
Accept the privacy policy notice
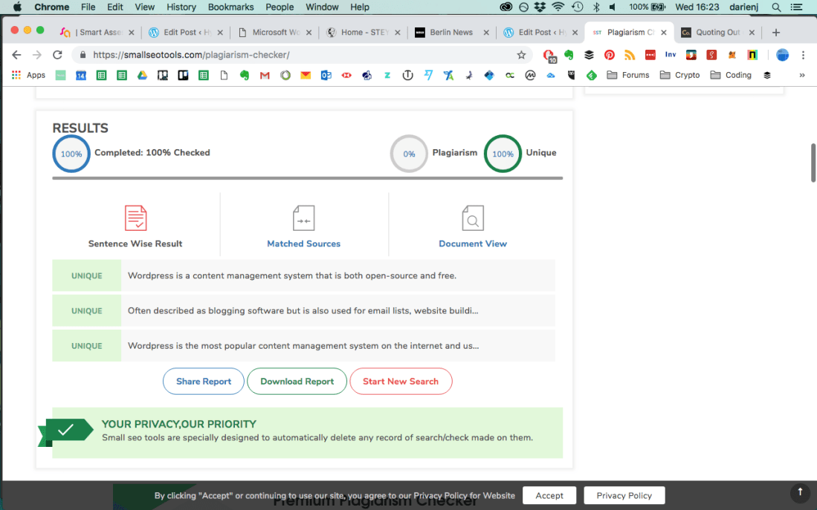click(x=549, y=495)
